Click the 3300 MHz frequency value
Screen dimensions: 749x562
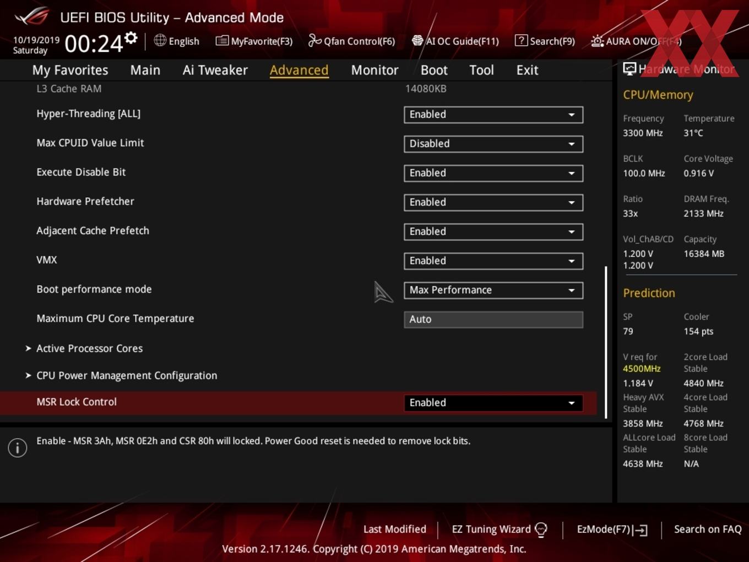click(x=643, y=133)
